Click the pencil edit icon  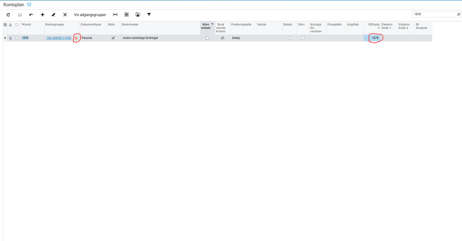tap(54, 15)
